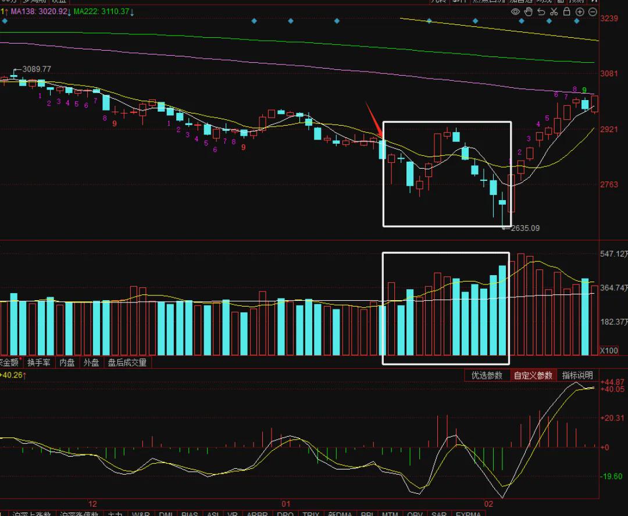Select the DMI indicator tab
Image resolution: width=628 pixels, height=516 pixels.
[166, 514]
